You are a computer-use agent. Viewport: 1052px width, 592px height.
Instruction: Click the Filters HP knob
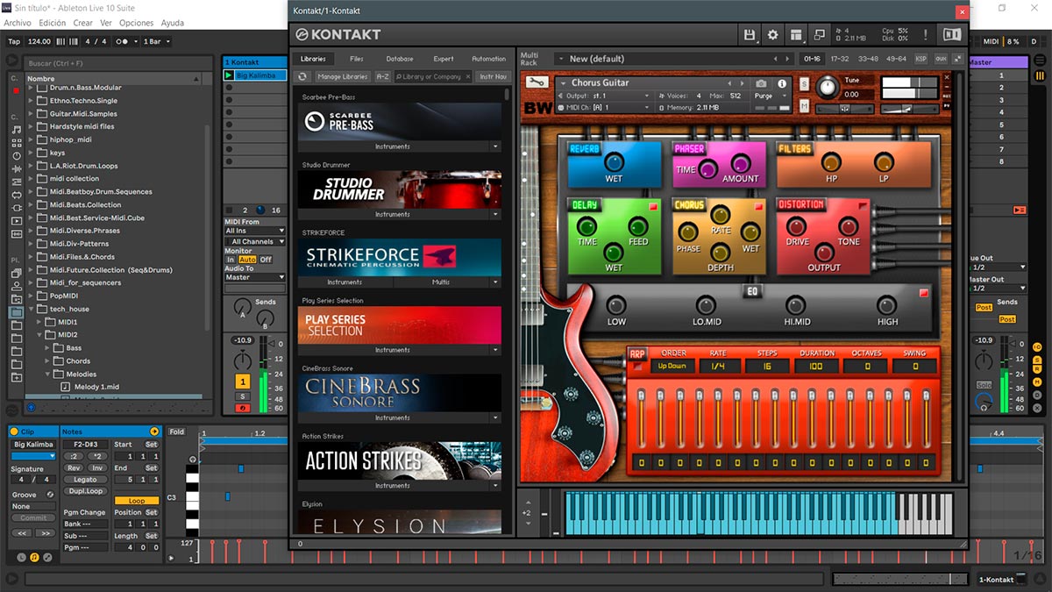coord(831,162)
